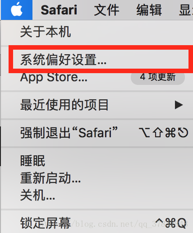Click the blog.csdn.net watermark text

point(114,224)
